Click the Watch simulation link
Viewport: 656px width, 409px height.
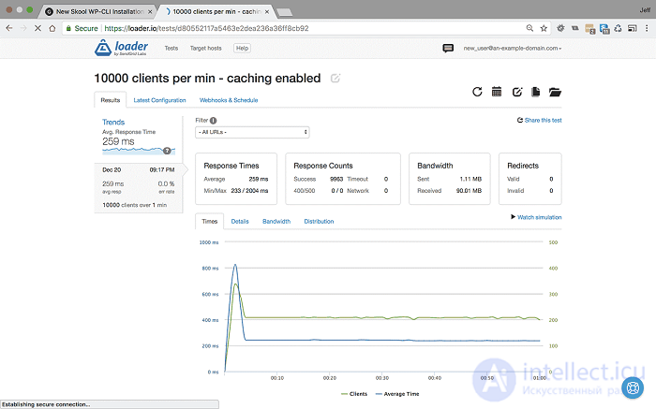536,217
